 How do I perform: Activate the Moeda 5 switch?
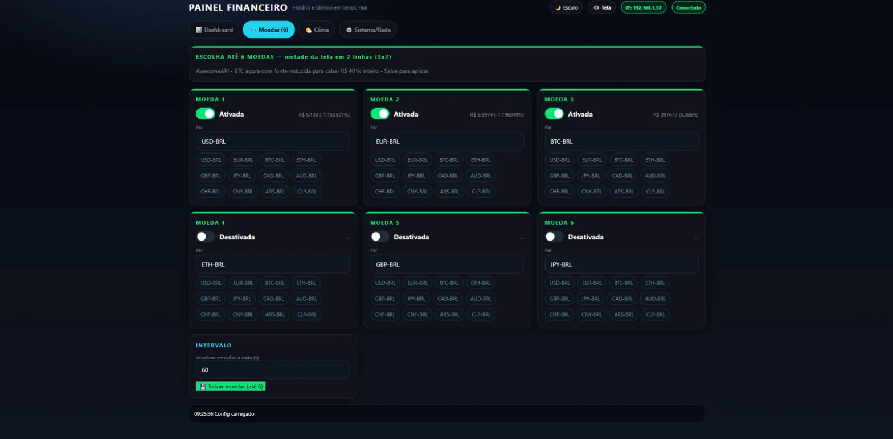380,237
